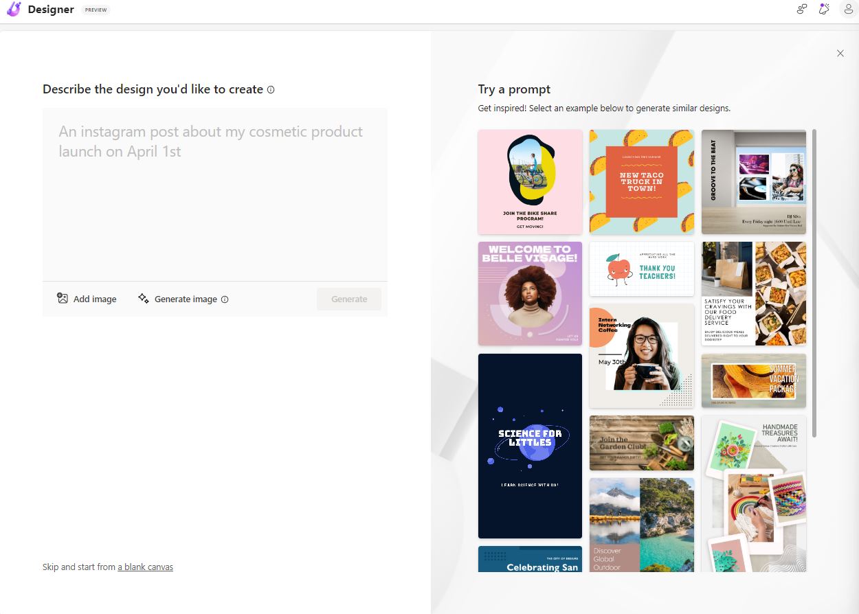Click the Try a prompt heading
859x614 pixels.
(514, 89)
